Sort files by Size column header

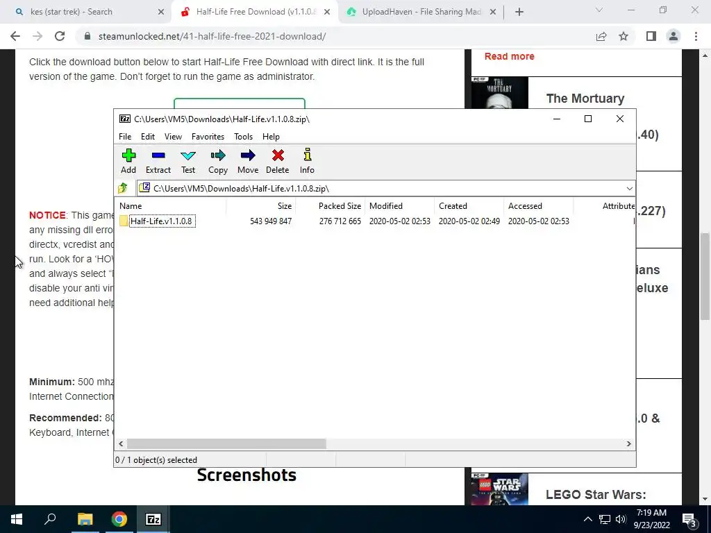coord(261,205)
